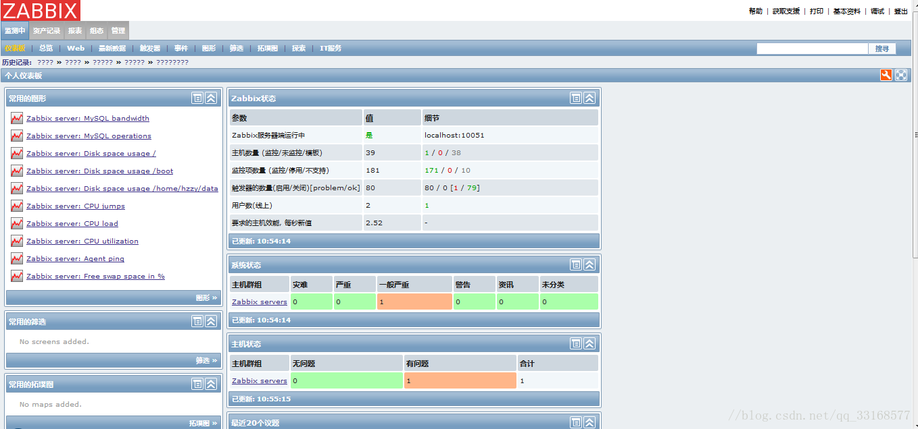Screen dimensions: 918x429
Task: Open 基本资料 profile link
Action: pyautogui.click(x=847, y=11)
